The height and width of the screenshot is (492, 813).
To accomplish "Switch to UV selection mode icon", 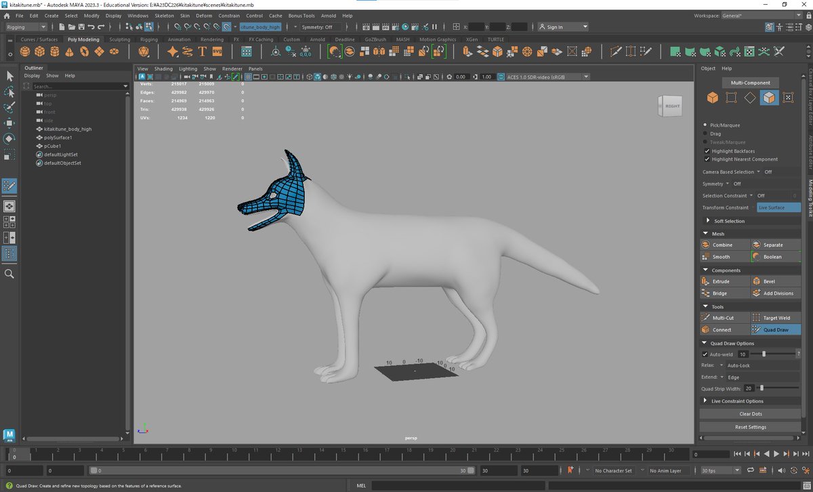I will 788,98.
